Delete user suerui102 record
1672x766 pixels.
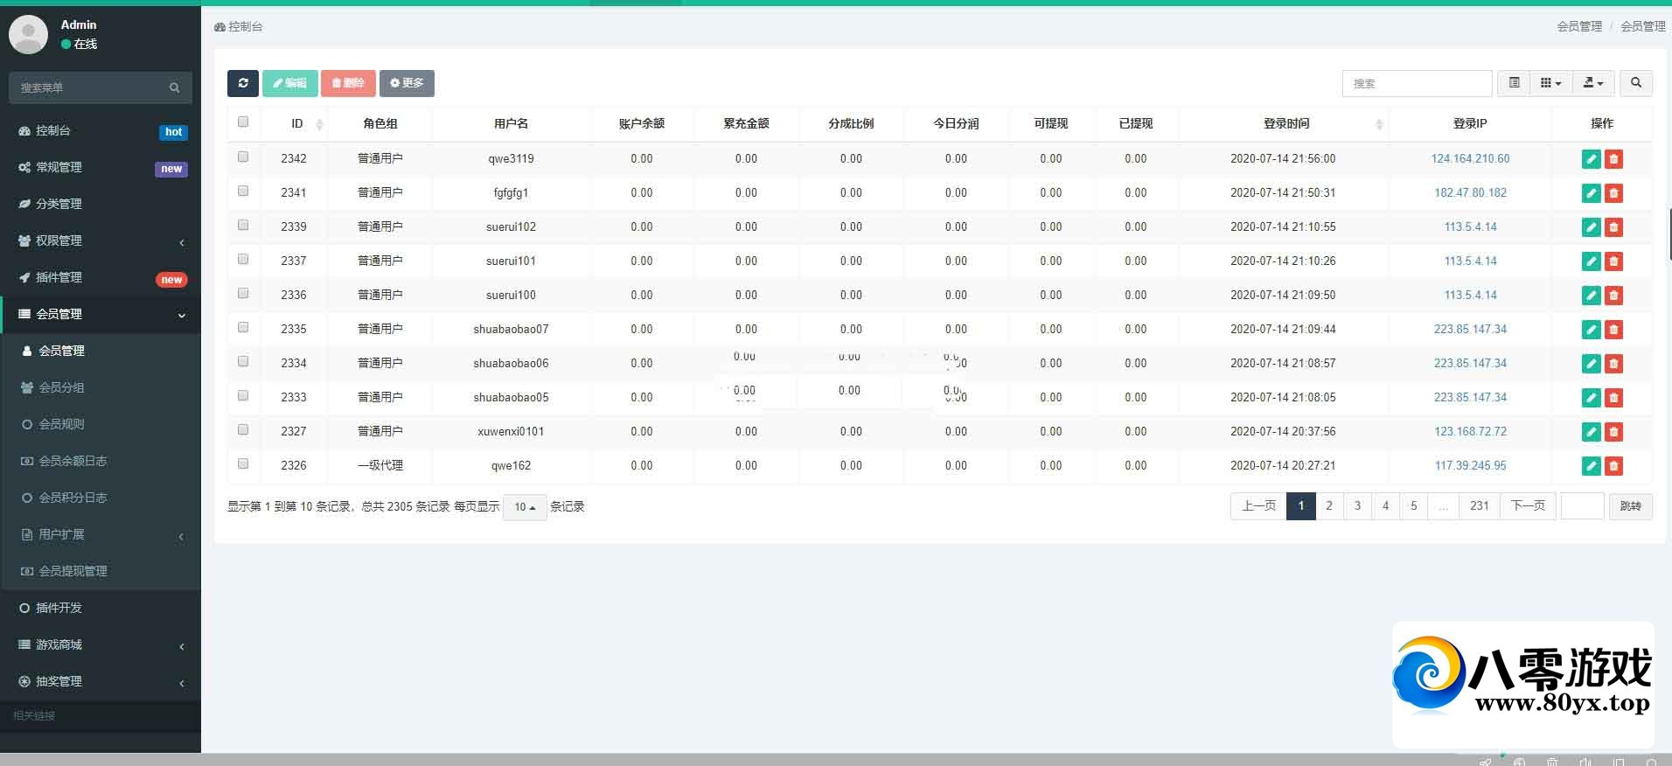pos(1613,227)
